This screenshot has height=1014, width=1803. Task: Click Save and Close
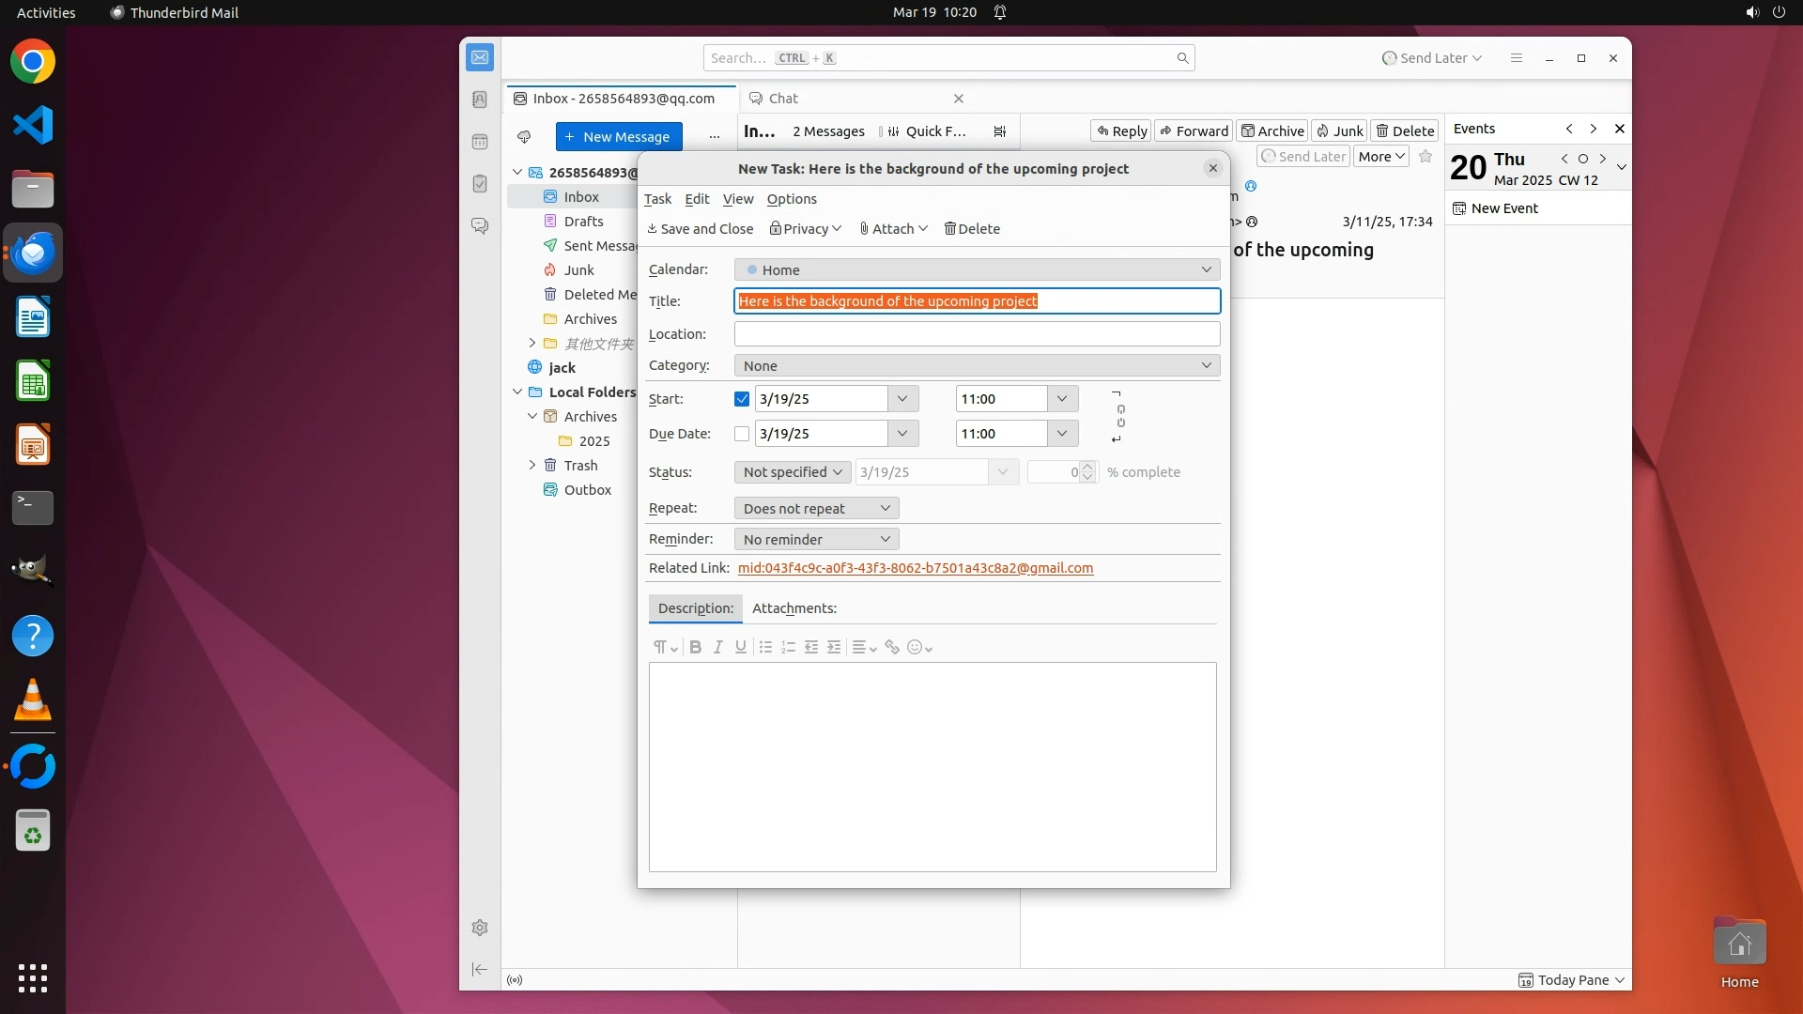[x=701, y=229]
